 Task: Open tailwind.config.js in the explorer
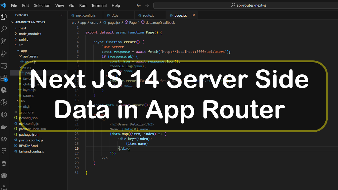point(39,151)
